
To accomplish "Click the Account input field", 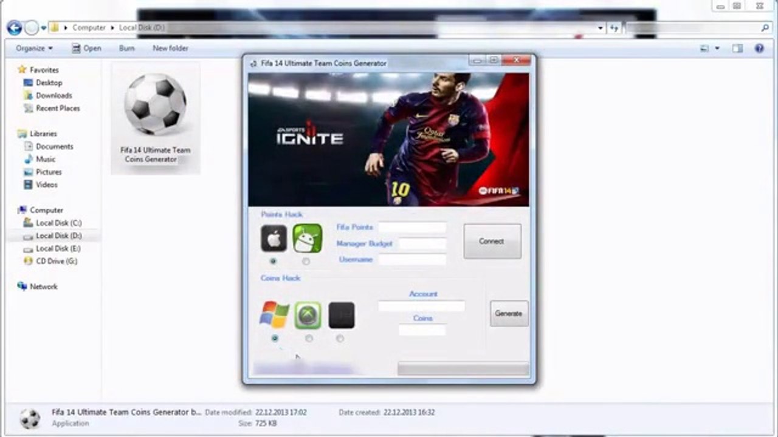I will 422,307.
